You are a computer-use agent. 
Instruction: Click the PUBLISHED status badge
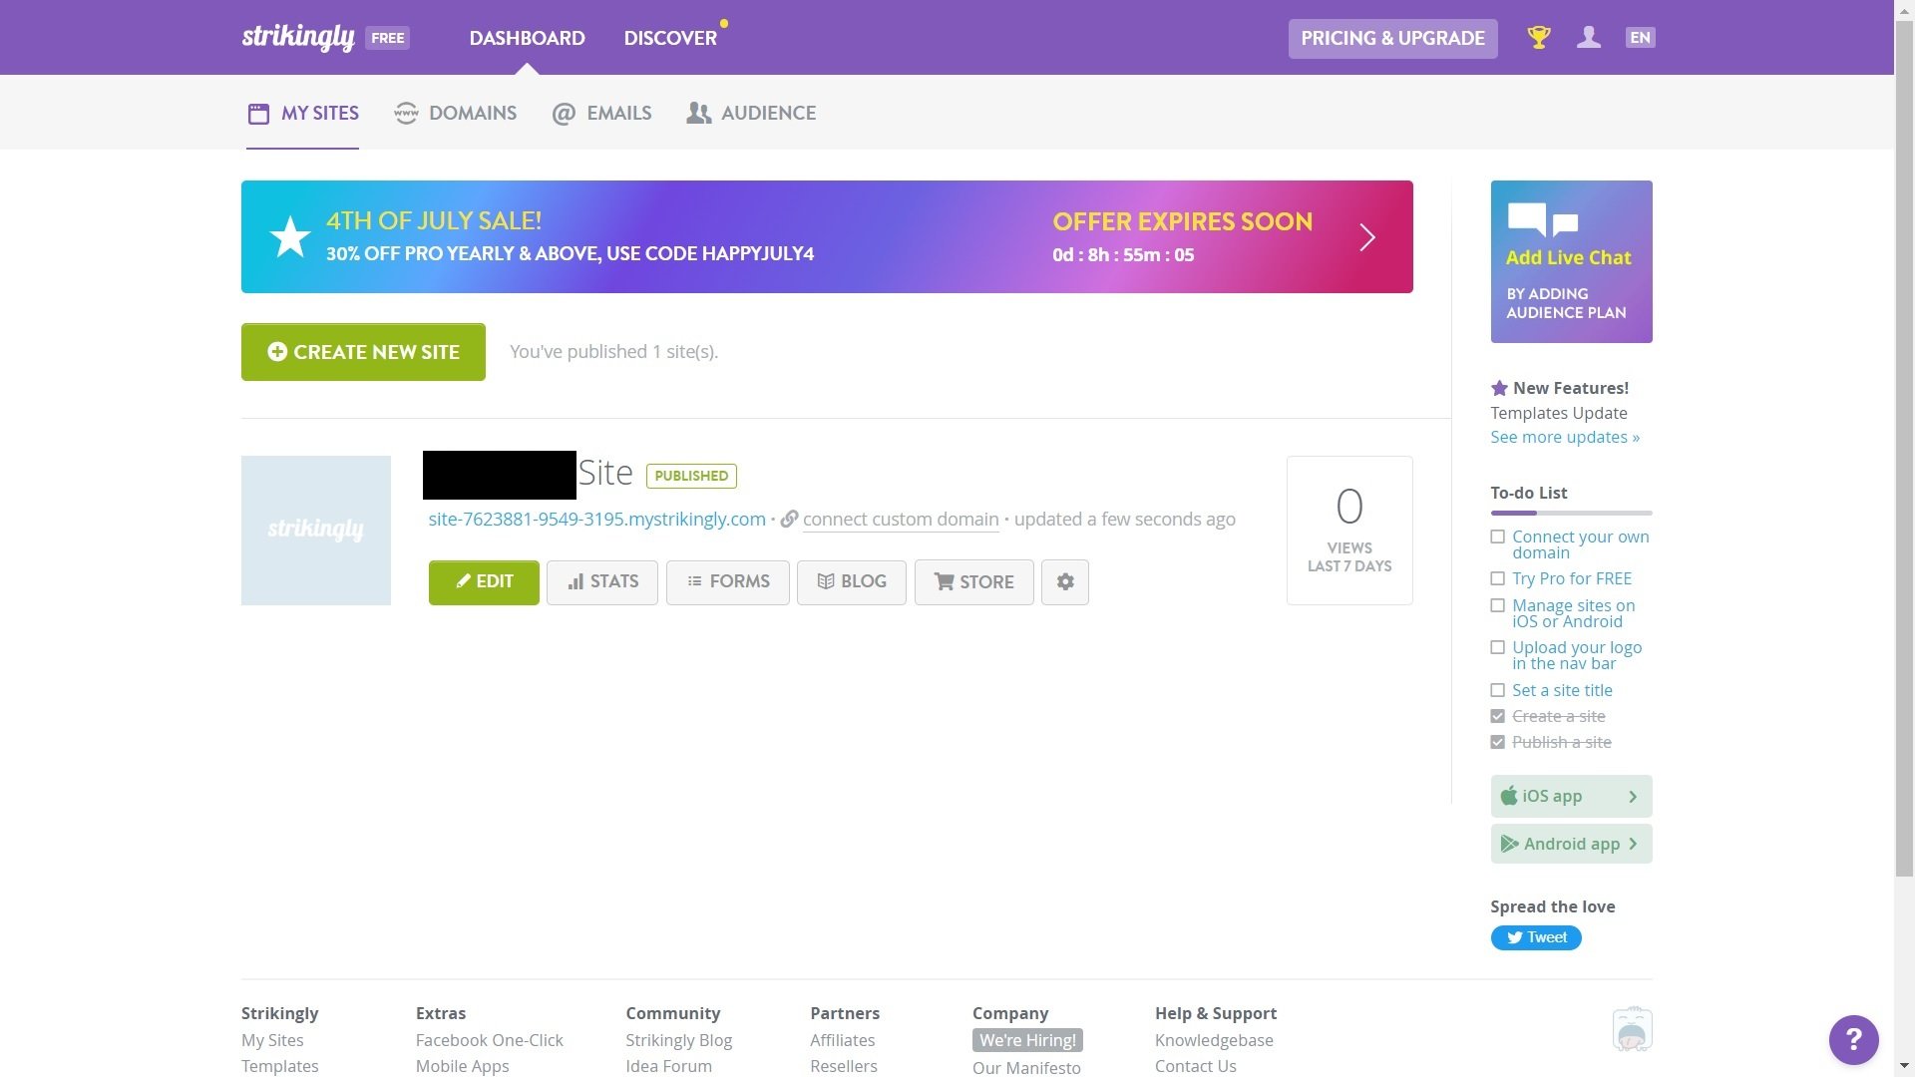691,476
